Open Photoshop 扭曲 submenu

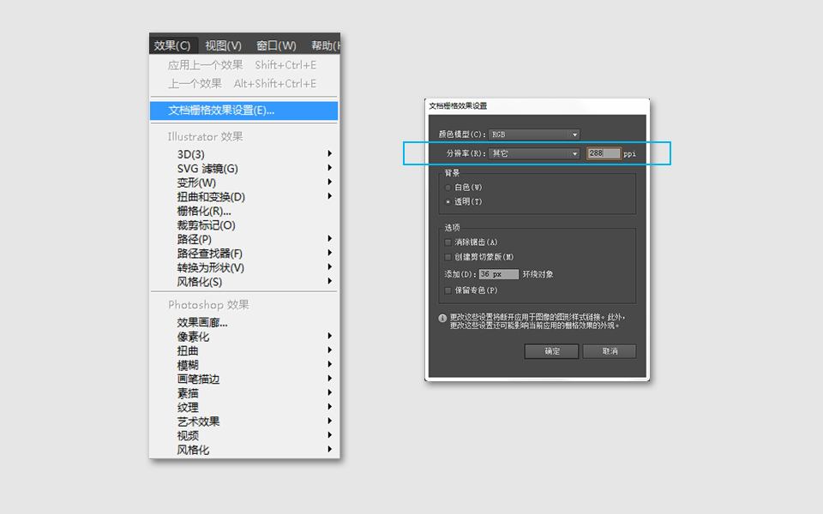pyautogui.click(x=244, y=351)
